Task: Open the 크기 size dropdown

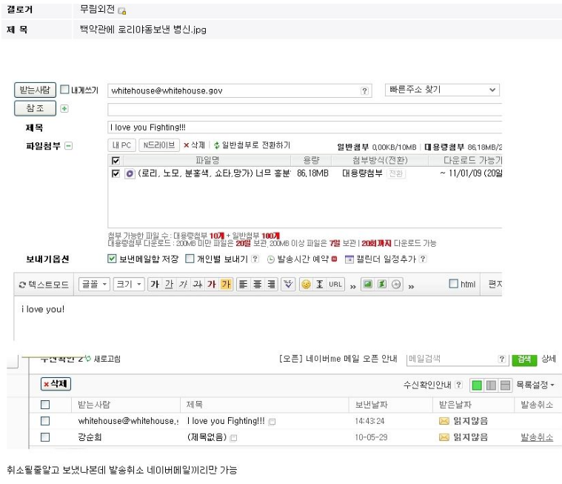Action: click(x=129, y=284)
